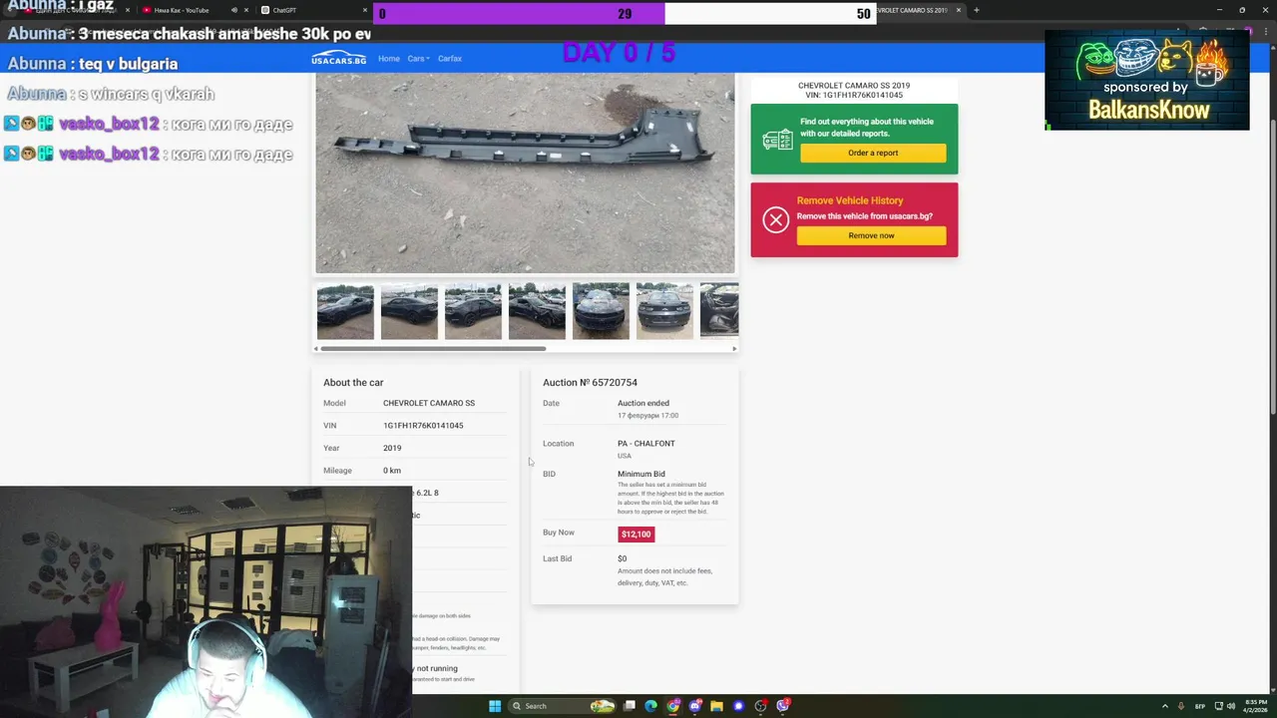
Task: Open the Windows Start menu
Action: tap(495, 706)
